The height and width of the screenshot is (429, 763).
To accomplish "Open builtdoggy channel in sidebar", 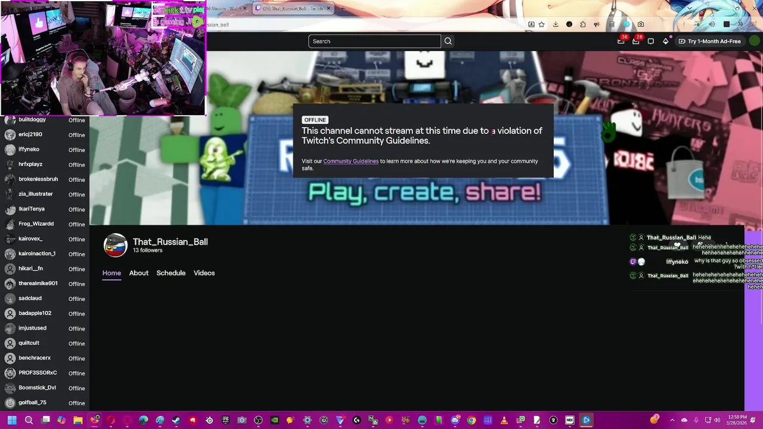I will click(x=45, y=120).
